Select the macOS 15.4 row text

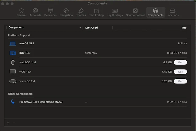[27, 43]
